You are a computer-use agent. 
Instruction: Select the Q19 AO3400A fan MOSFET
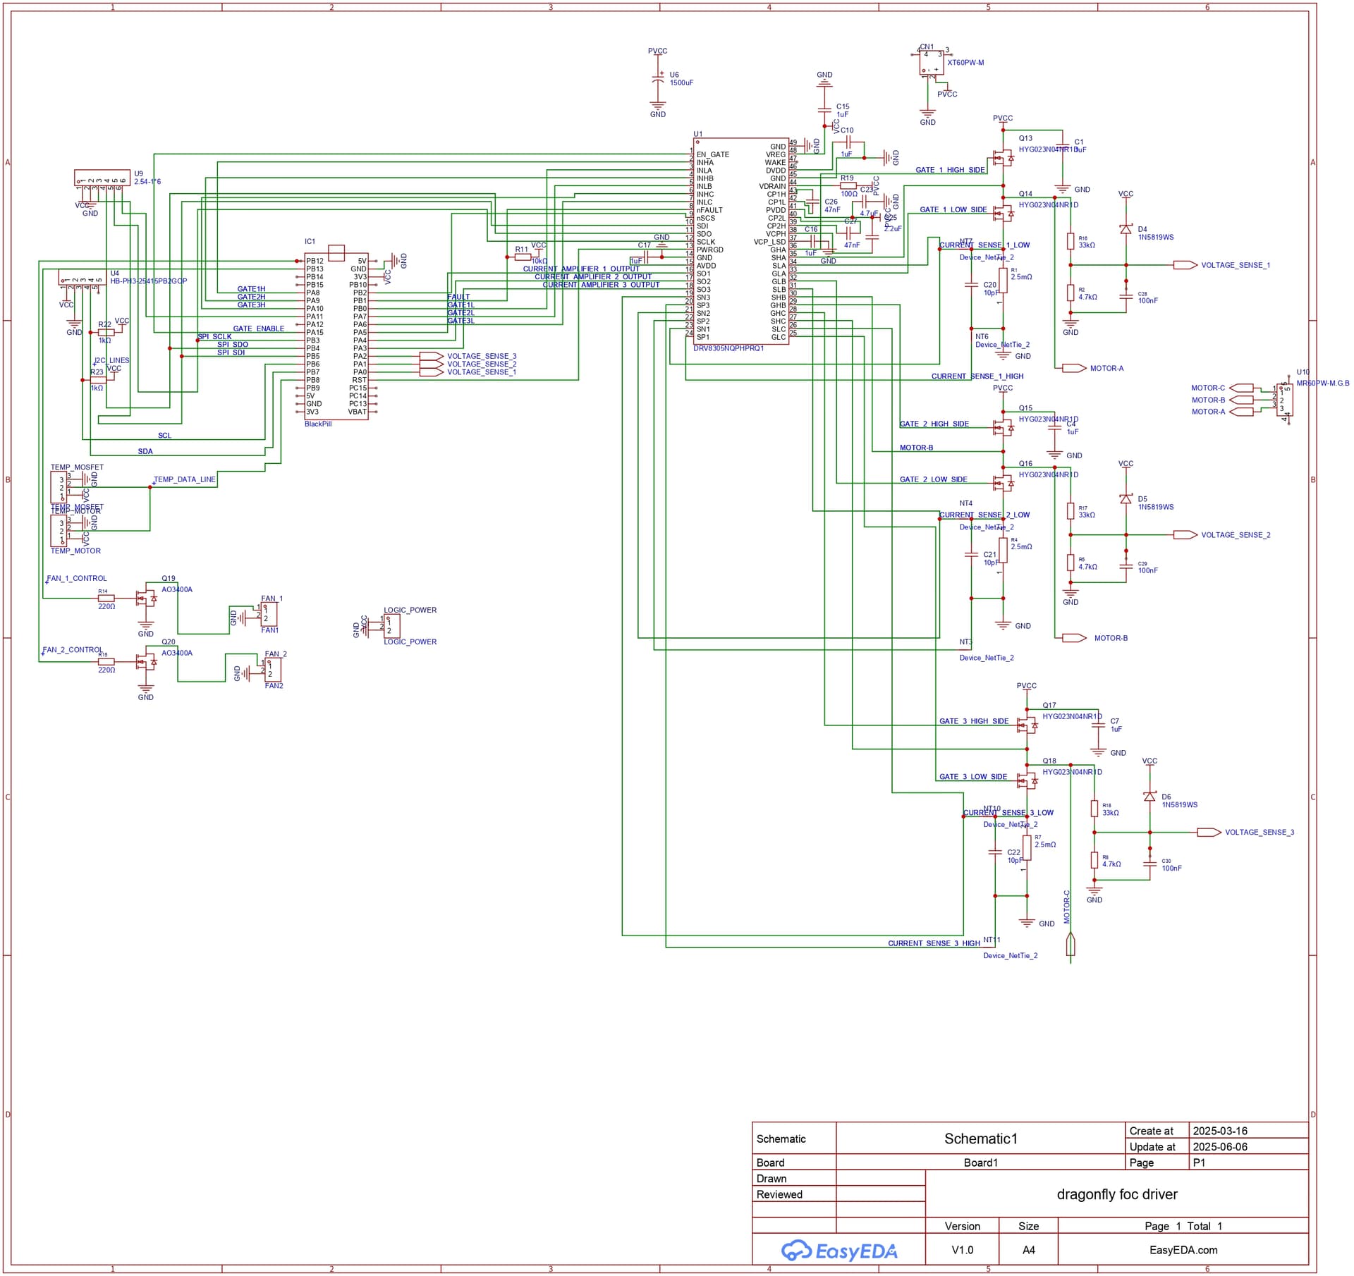click(148, 599)
